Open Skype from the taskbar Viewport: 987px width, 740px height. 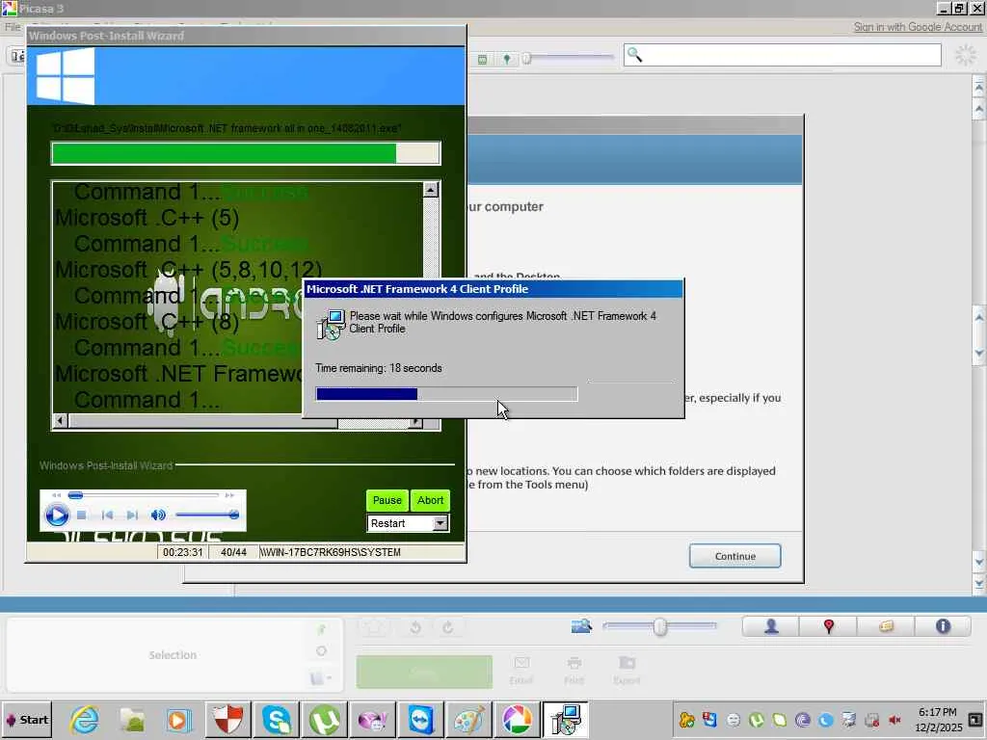[277, 720]
